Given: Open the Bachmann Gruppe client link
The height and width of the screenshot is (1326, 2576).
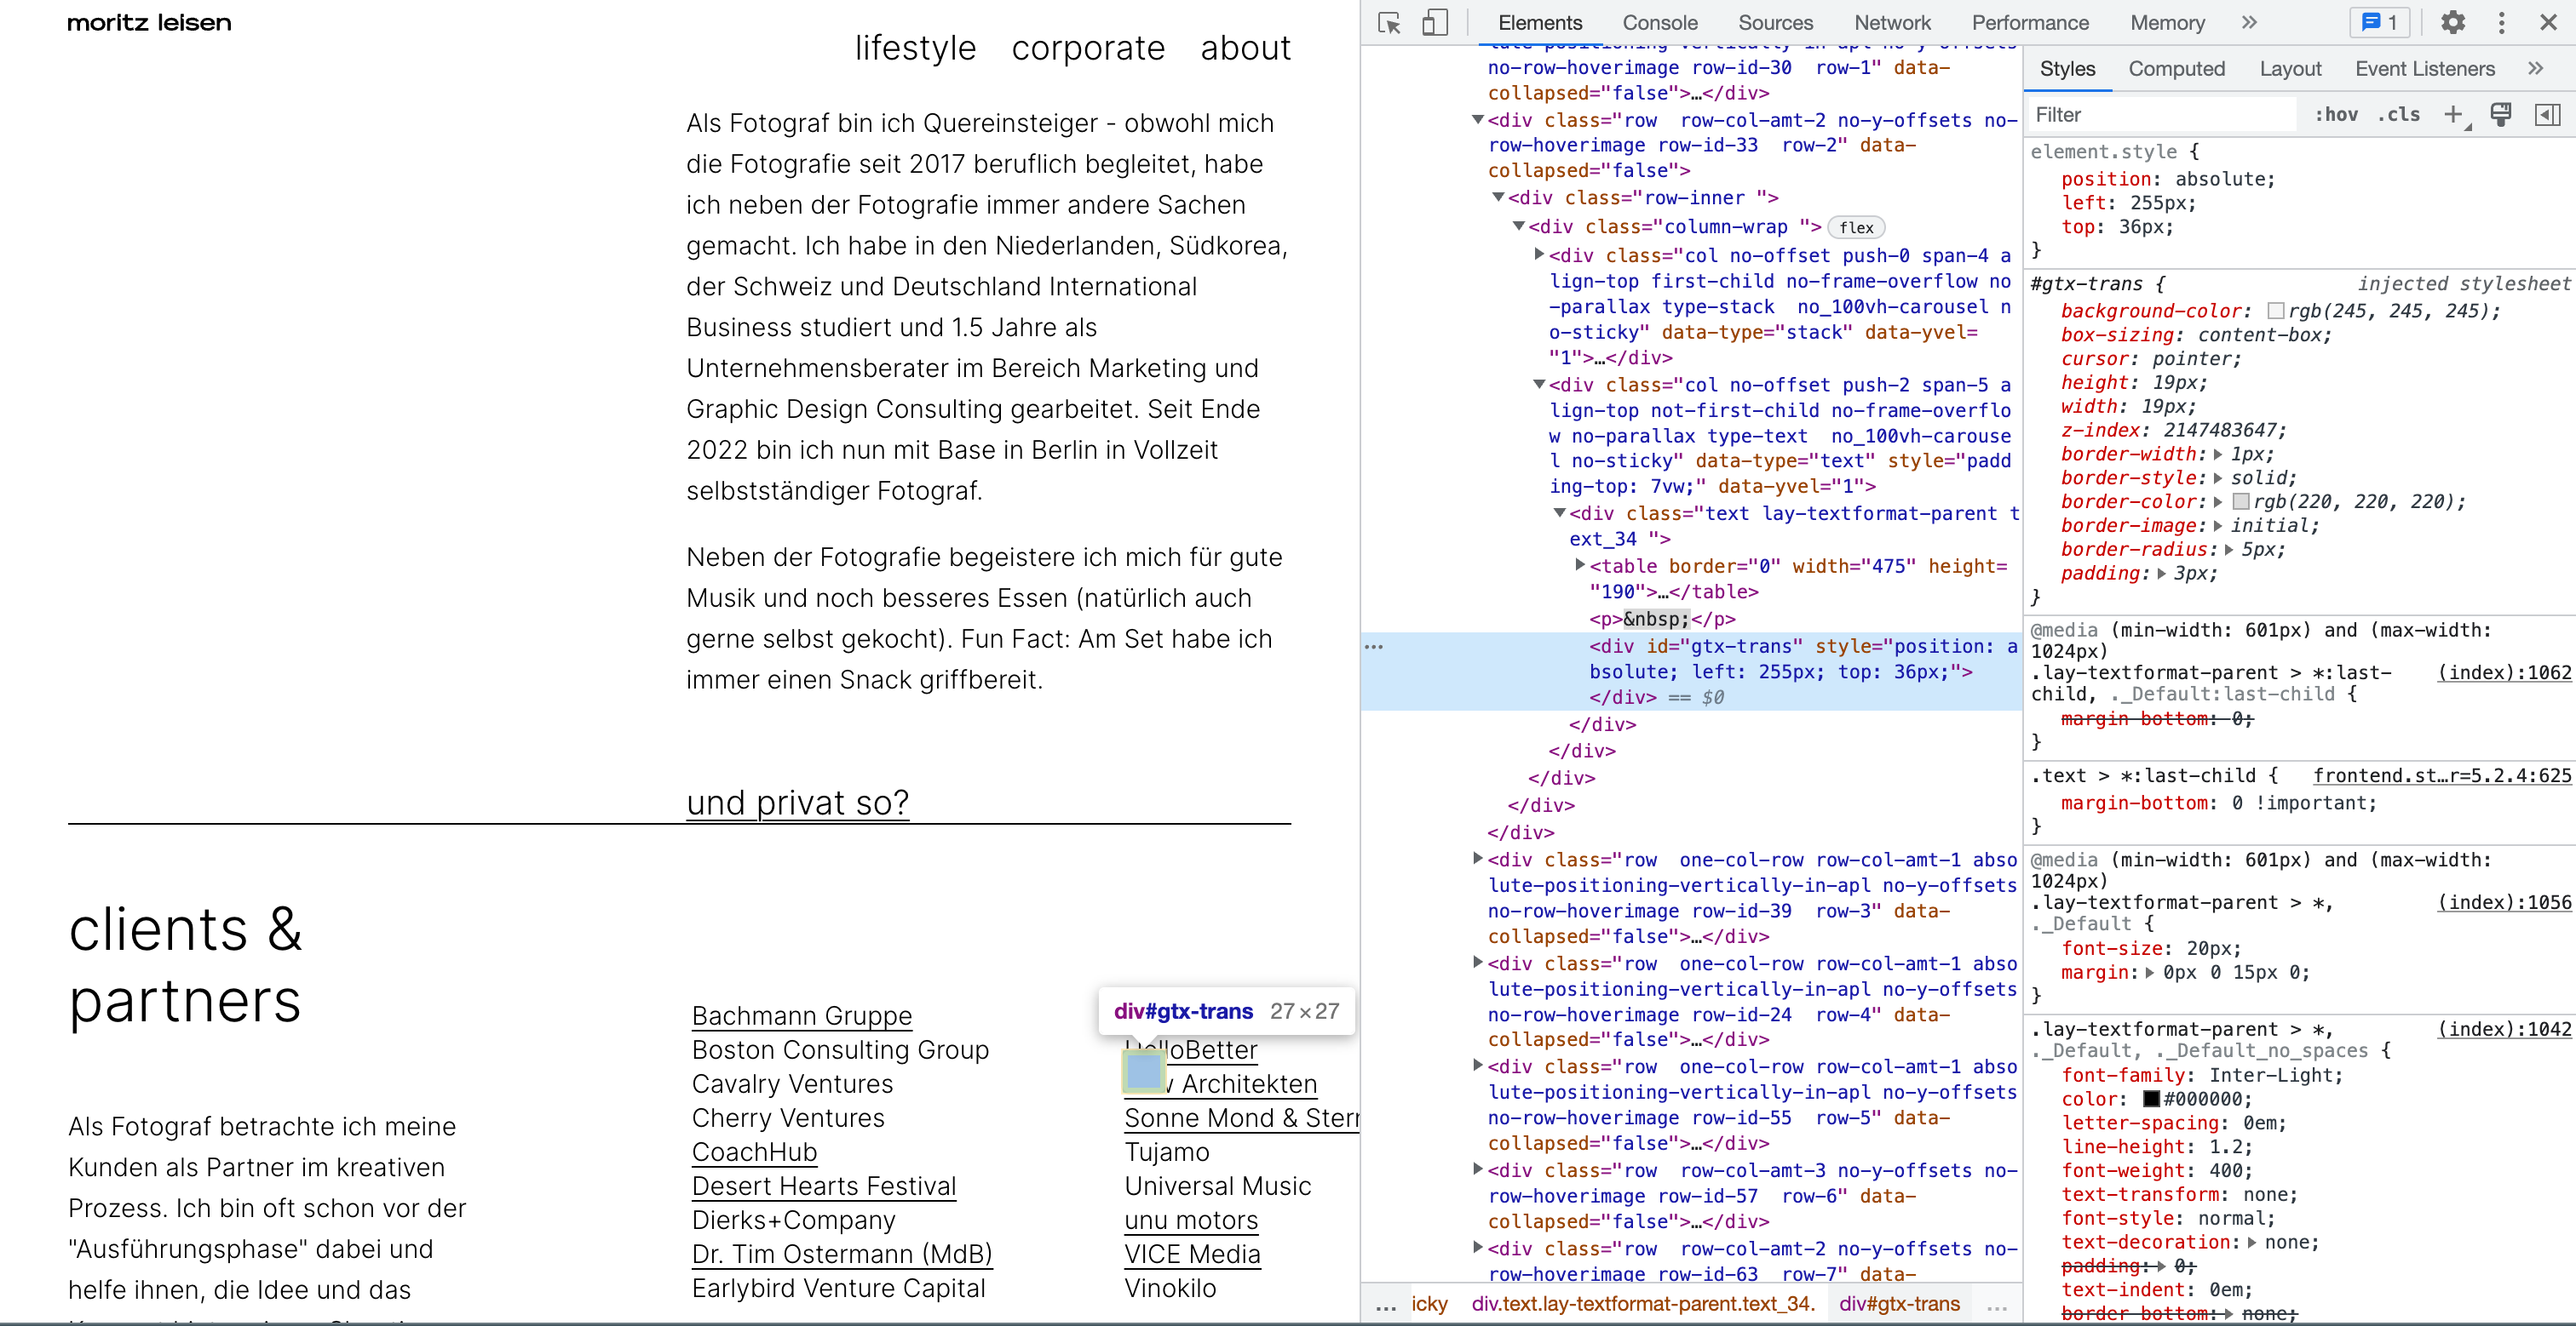Looking at the screenshot, I should pyautogui.click(x=801, y=1016).
